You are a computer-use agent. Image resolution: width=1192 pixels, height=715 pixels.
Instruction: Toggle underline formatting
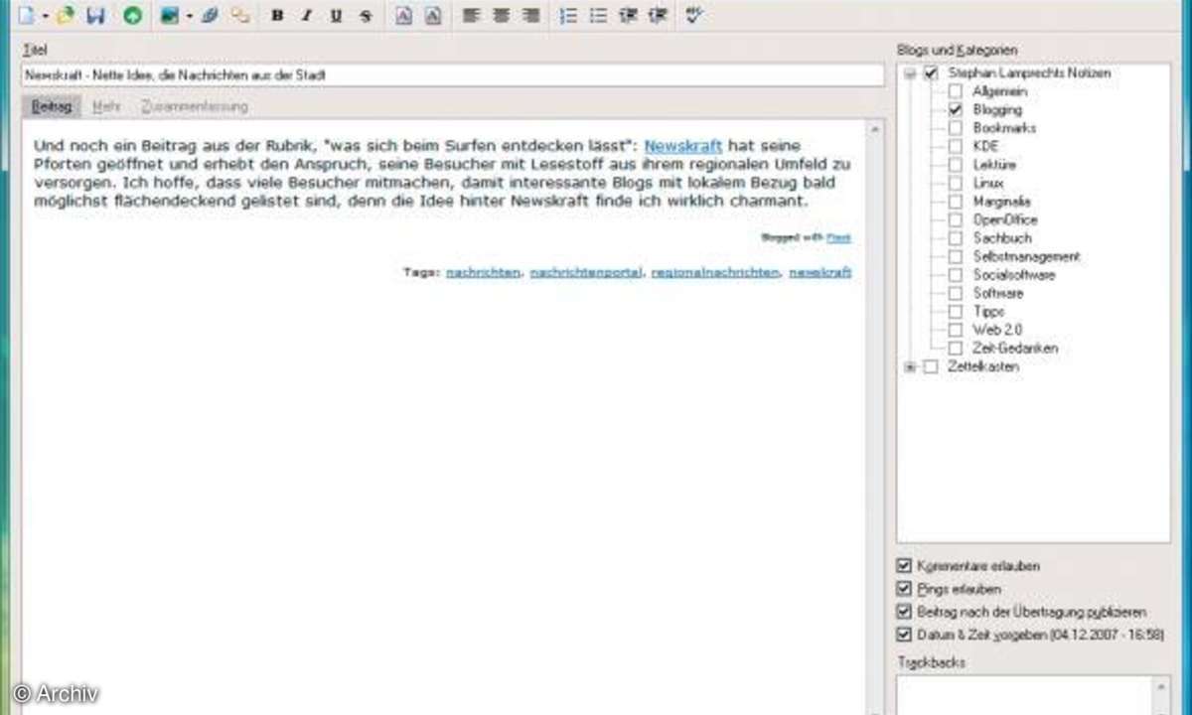(337, 16)
